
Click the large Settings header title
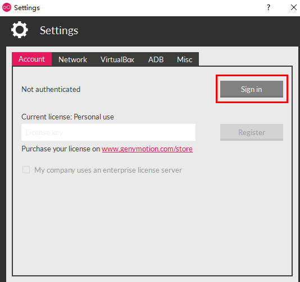(59, 30)
